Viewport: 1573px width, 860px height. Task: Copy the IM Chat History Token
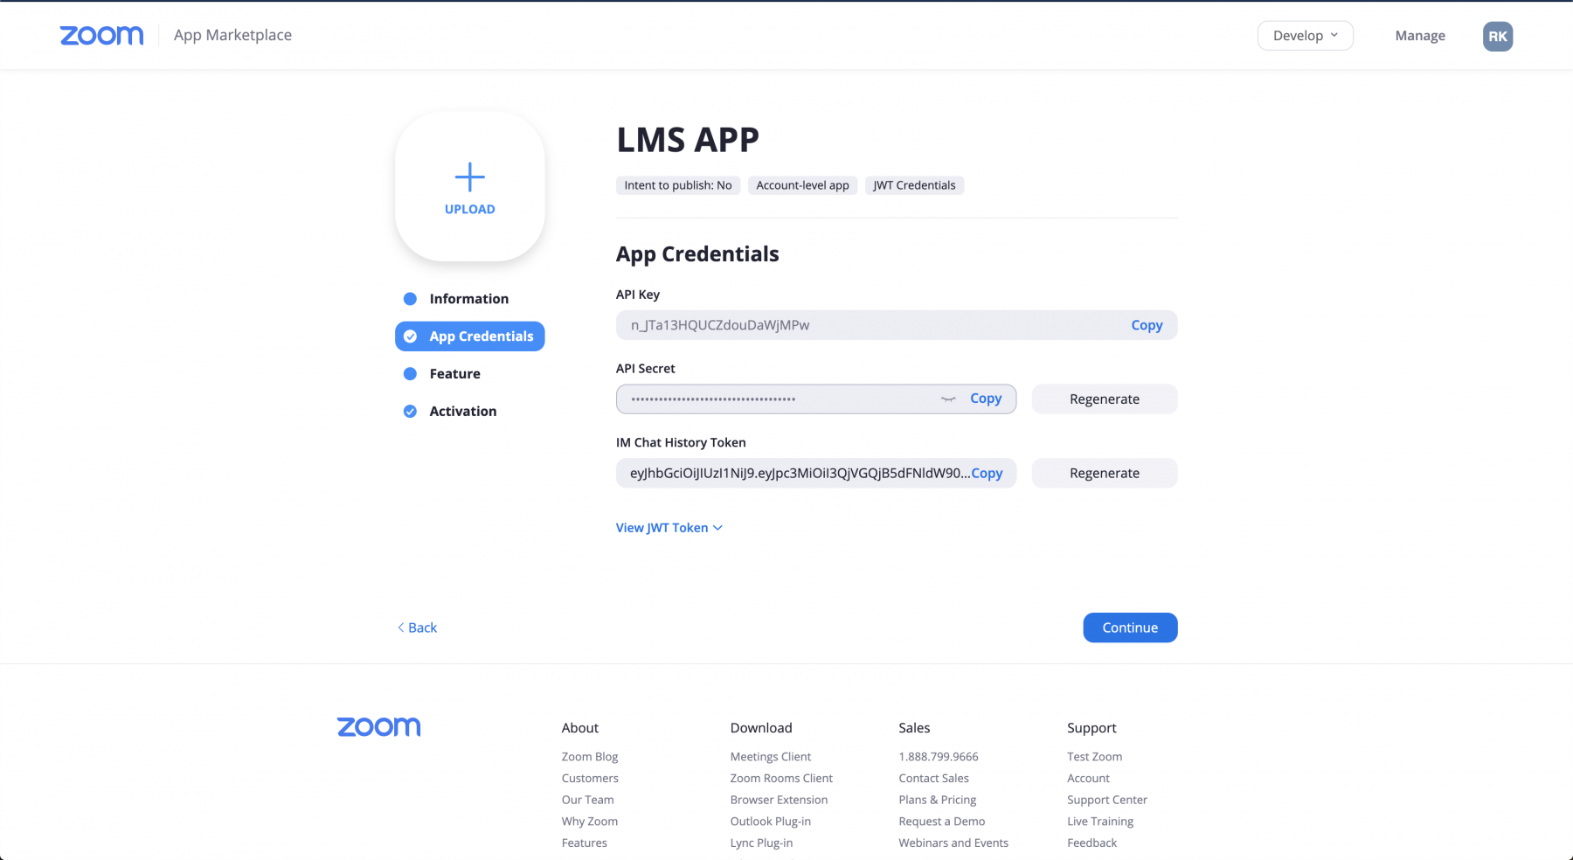click(987, 473)
